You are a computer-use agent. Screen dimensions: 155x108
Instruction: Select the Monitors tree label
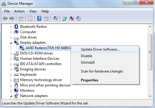27,91
